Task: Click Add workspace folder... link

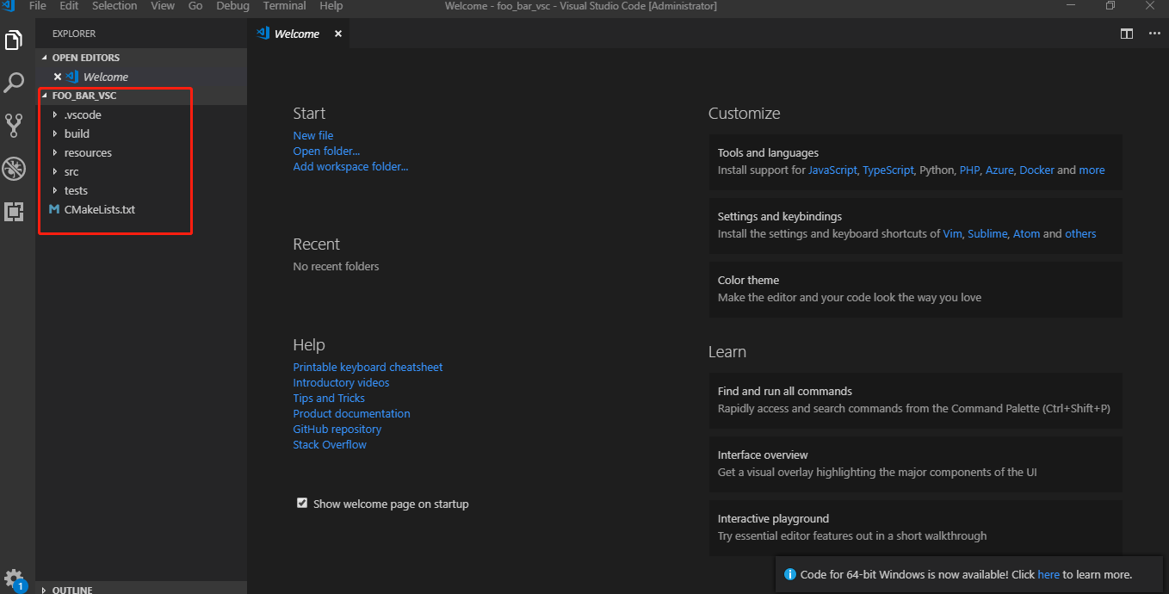Action: (350, 166)
